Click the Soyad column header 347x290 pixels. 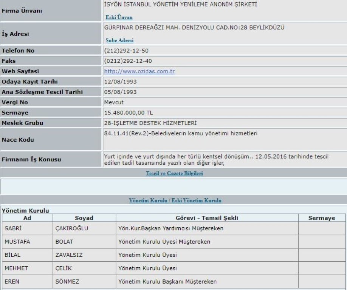pos(84,218)
